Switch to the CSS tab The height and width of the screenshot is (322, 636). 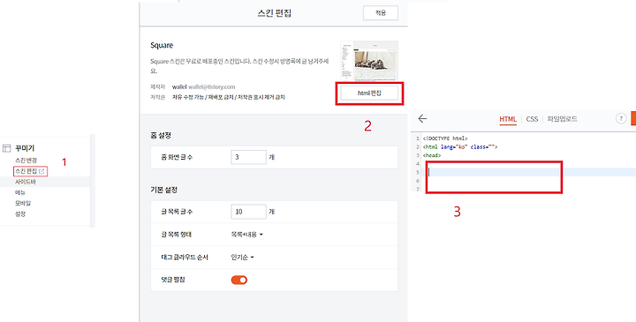tap(532, 119)
